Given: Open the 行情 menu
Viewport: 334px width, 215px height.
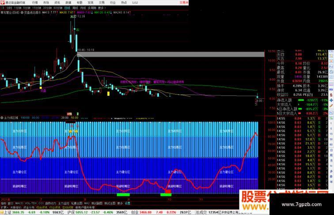Looking at the screenshot, I should pyautogui.click(x=35, y=3).
